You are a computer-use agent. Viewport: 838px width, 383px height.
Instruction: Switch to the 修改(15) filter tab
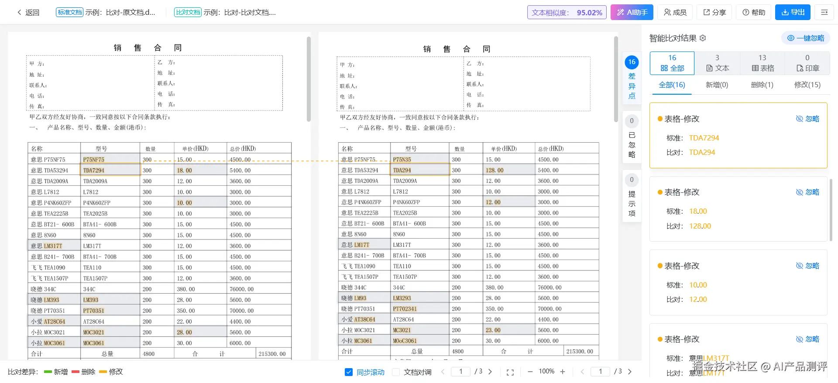[x=807, y=85]
